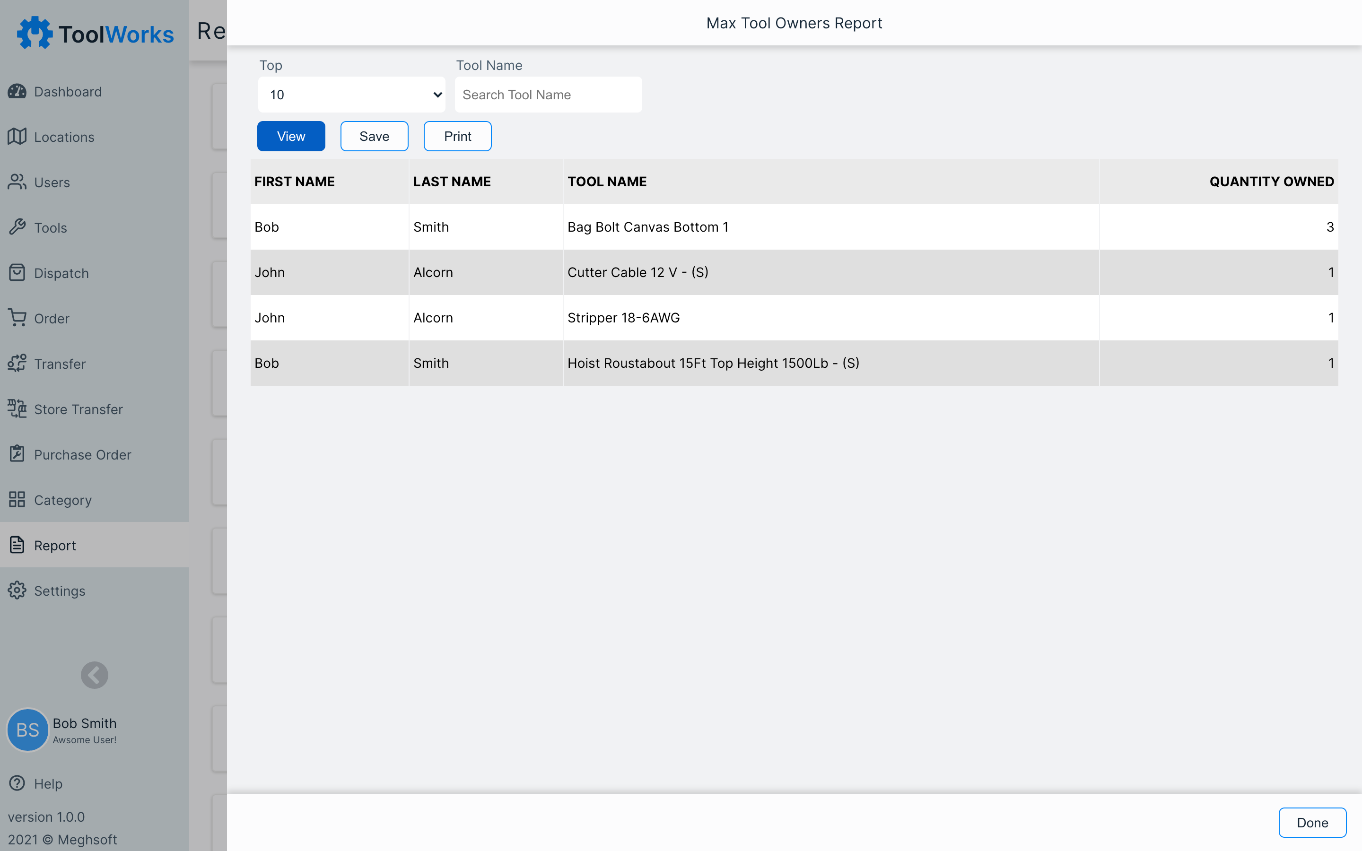Print the report

457,136
